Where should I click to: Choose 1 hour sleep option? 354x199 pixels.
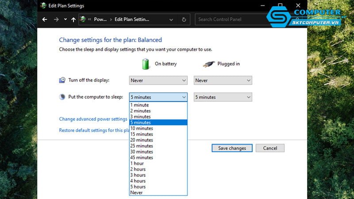click(x=137, y=163)
